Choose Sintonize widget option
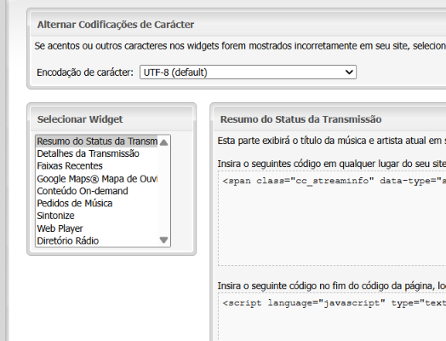Image resolution: width=446 pixels, height=341 pixels. [x=97, y=216]
